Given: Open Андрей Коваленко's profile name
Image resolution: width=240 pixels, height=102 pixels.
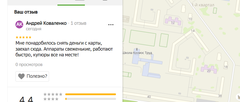Looking at the screenshot, I should click(x=46, y=23).
